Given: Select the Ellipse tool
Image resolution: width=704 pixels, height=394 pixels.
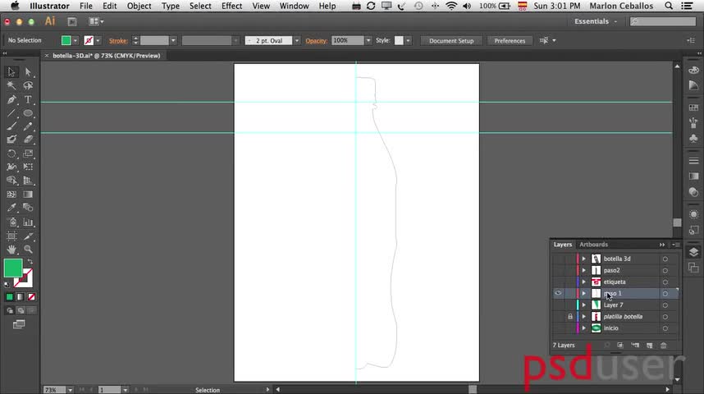Looking at the screenshot, I should 28,112.
